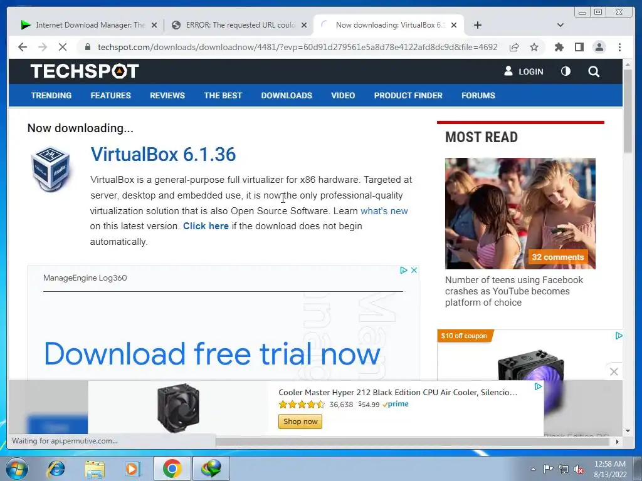Open the Windows Start button
This screenshot has width=642, height=481.
click(x=16, y=468)
